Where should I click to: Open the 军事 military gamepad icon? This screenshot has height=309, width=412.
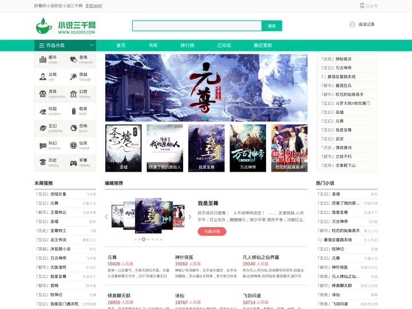(x=73, y=164)
